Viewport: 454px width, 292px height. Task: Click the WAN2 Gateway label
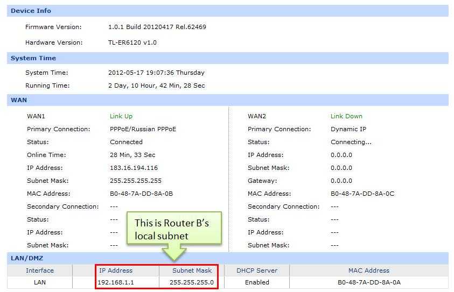point(262,181)
